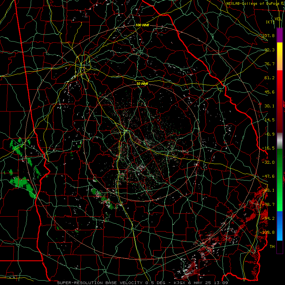Click the -0.9 value on the velocity scale

269,134
